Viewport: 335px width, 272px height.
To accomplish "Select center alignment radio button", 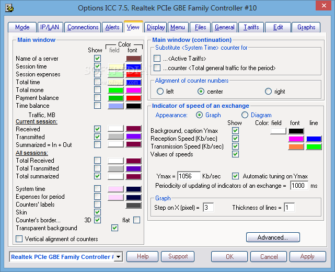I will 201,92.
